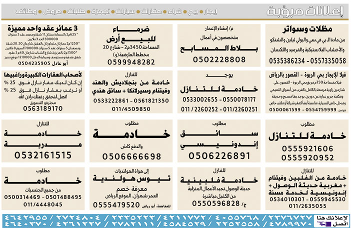Click phone numbers 0535386234 - 0557335058
Image resolution: width=351 pixels, height=228 pixels.
coord(307,61)
